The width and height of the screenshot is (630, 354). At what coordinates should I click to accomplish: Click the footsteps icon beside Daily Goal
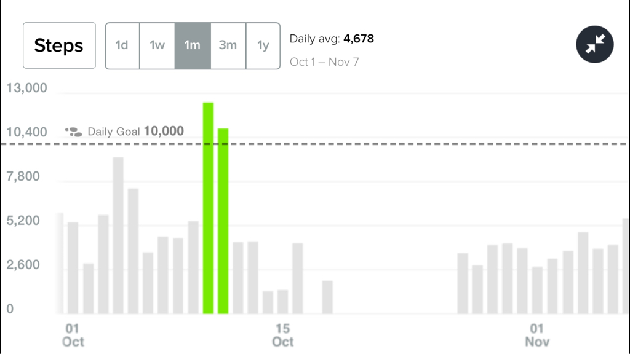(x=74, y=132)
